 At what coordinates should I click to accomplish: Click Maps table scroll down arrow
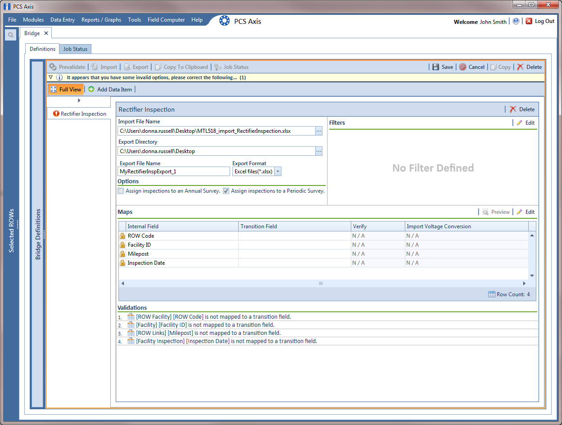[532, 276]
